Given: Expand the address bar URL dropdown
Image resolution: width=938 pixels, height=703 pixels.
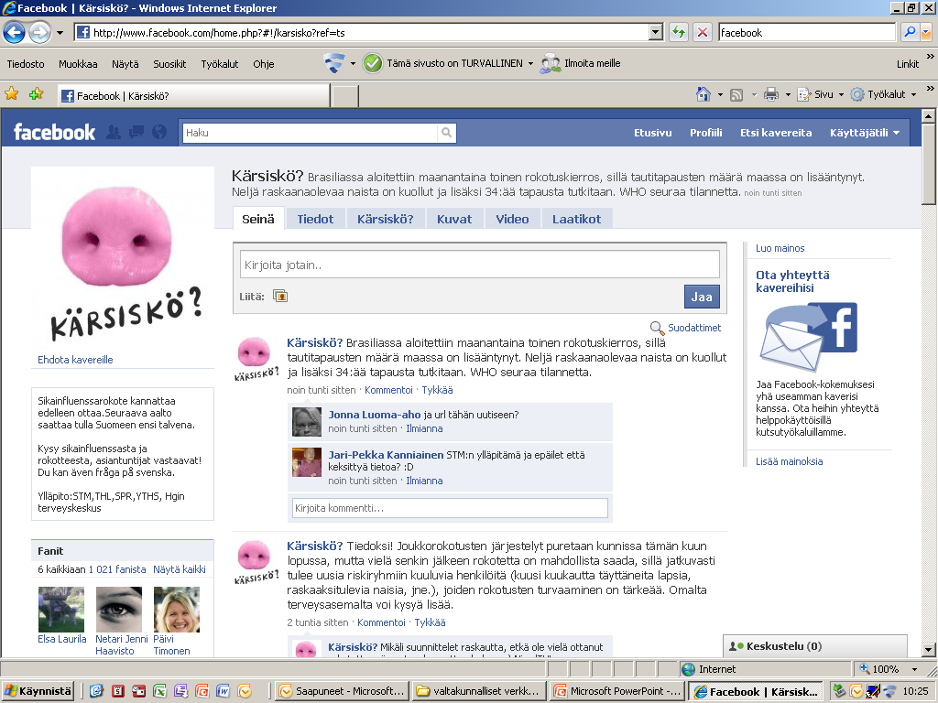Looking at the screenshot, I should 656,32.
